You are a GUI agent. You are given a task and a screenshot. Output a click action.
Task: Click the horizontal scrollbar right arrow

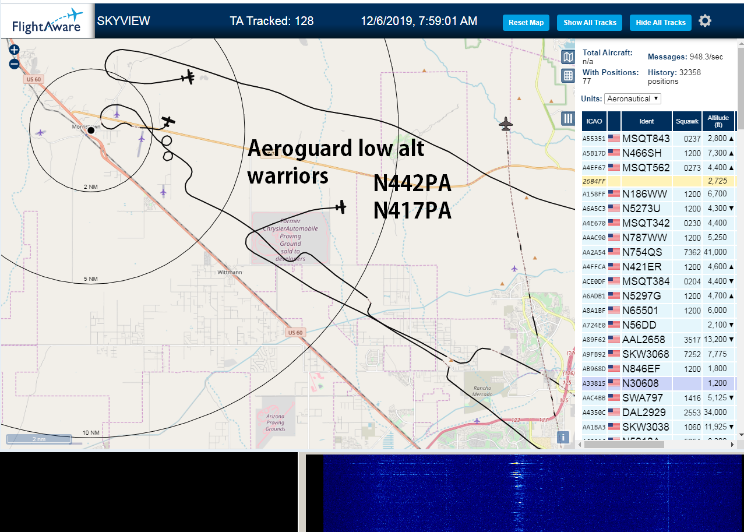[x=734, y=444]
